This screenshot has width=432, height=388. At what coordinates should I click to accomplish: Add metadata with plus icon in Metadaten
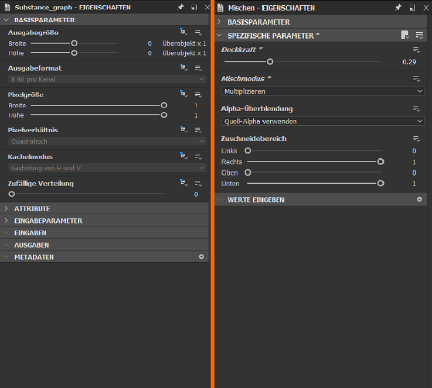point(202,256)
